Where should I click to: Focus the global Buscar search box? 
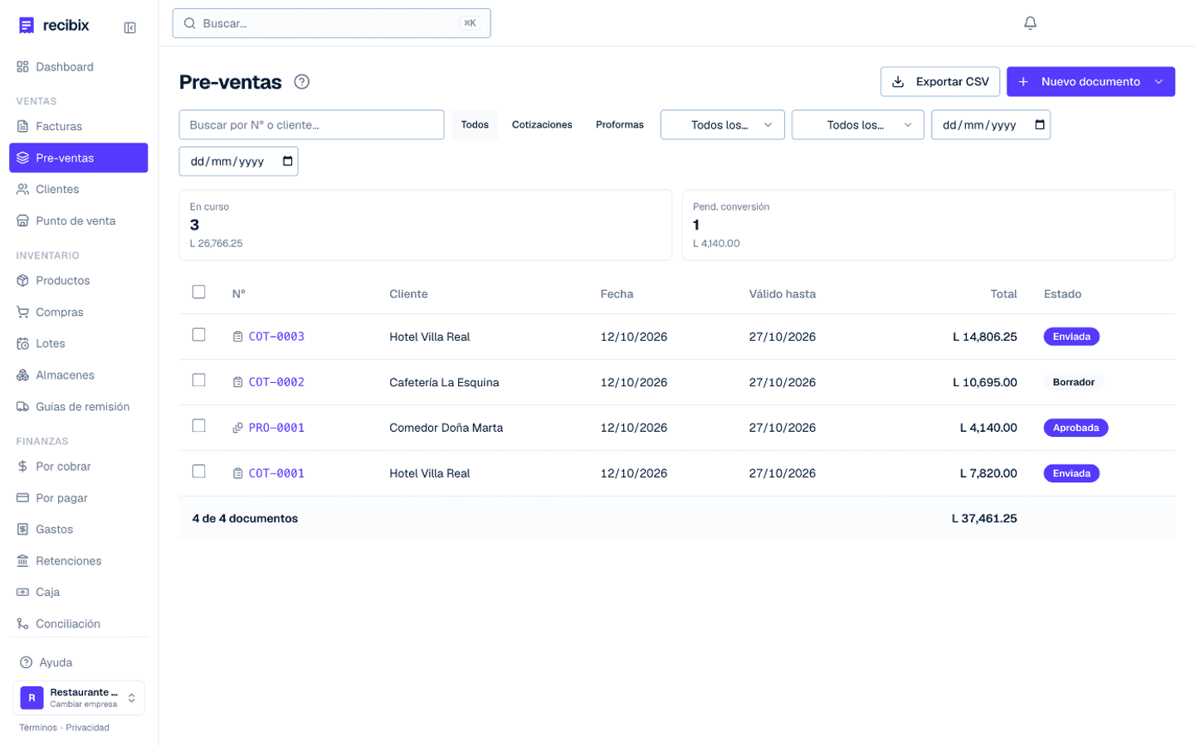(332, 23)
